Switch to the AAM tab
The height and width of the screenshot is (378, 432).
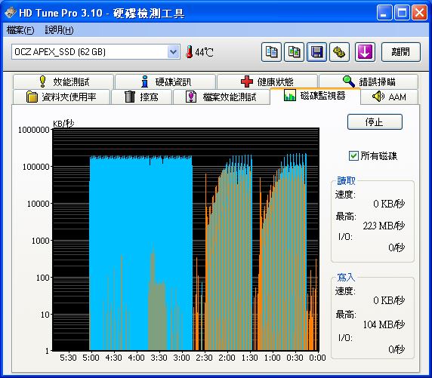click(x=389, y=97)
